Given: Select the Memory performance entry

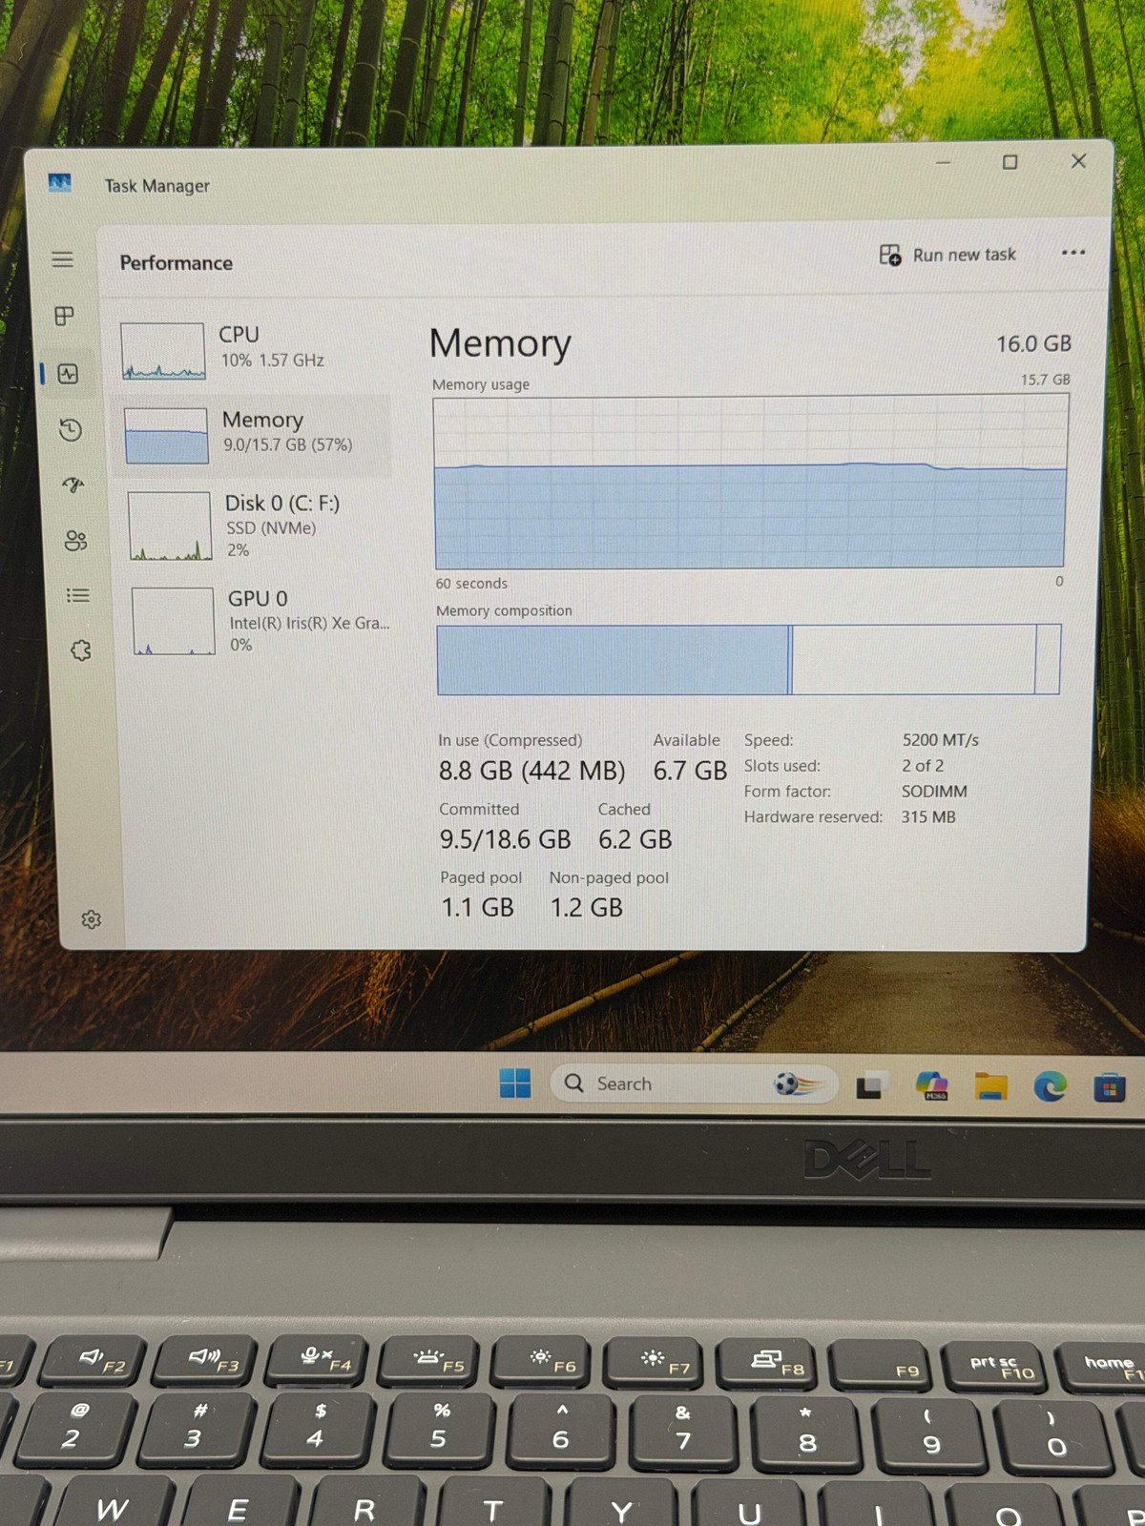Looking at the screenshot, I should pos(253,434).
